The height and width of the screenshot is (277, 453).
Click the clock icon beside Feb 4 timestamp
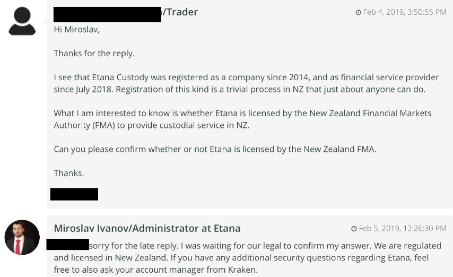tap(358, 12)
